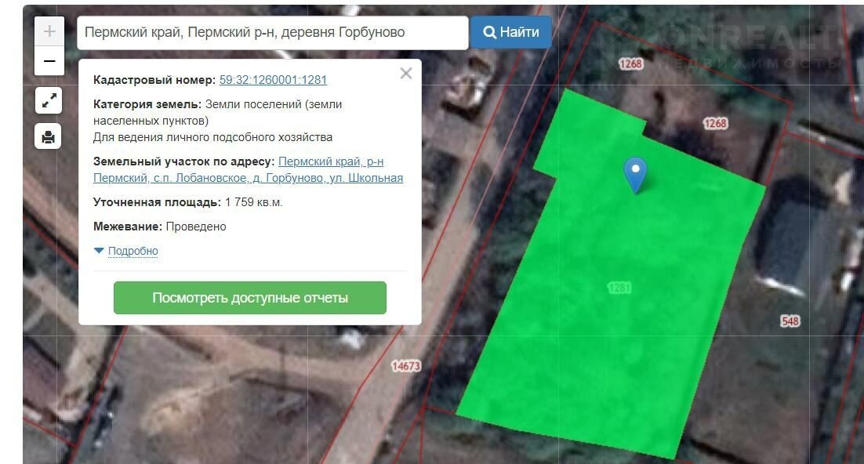
Task: Toggle fullscreen map view
Action: click(49, 100)
